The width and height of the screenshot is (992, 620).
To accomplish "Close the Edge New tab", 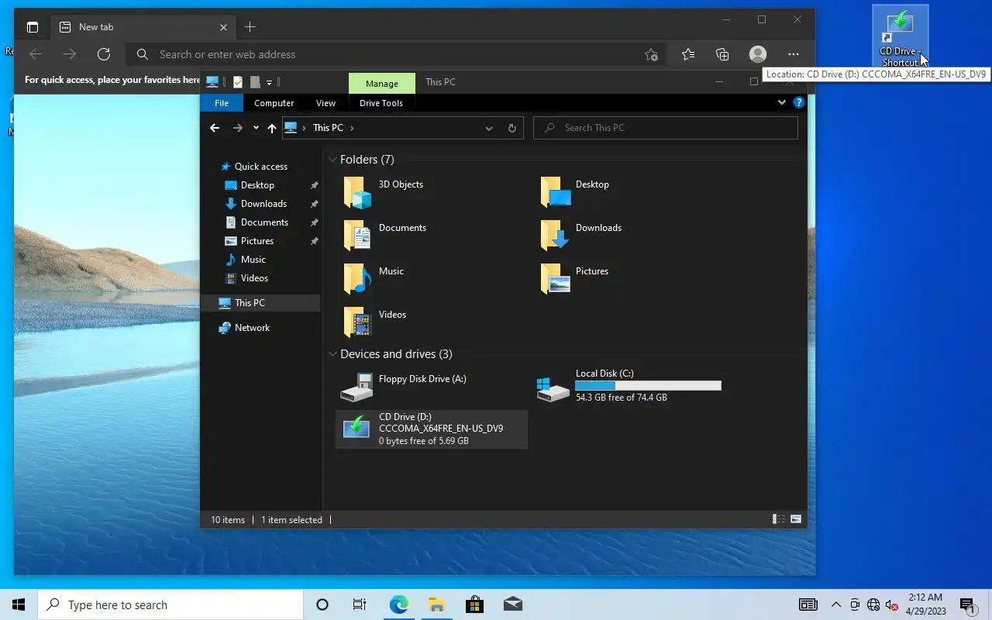I will point(223,27).
